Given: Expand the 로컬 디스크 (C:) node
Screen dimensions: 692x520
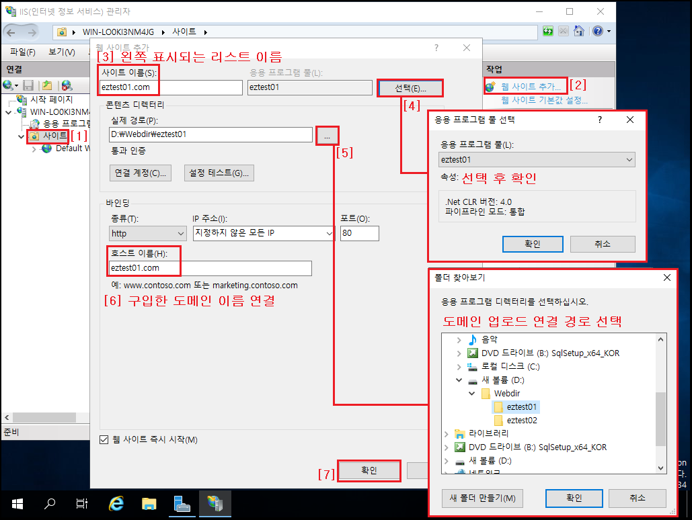Looking at the screenshot, I should (x=459, y=367).
